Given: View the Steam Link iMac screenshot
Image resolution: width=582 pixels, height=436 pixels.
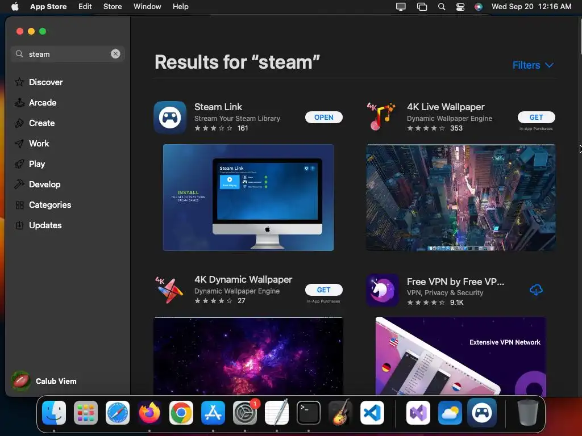Looking at the screenshot, I should click(248, 198).
